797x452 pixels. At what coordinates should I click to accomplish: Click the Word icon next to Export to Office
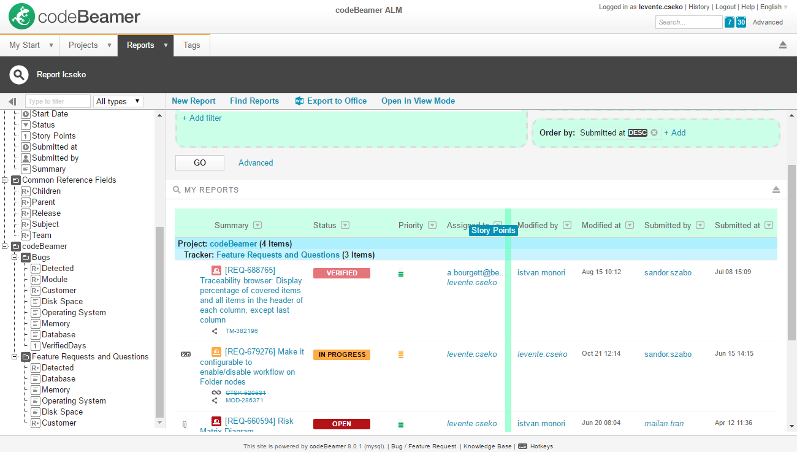299,101
